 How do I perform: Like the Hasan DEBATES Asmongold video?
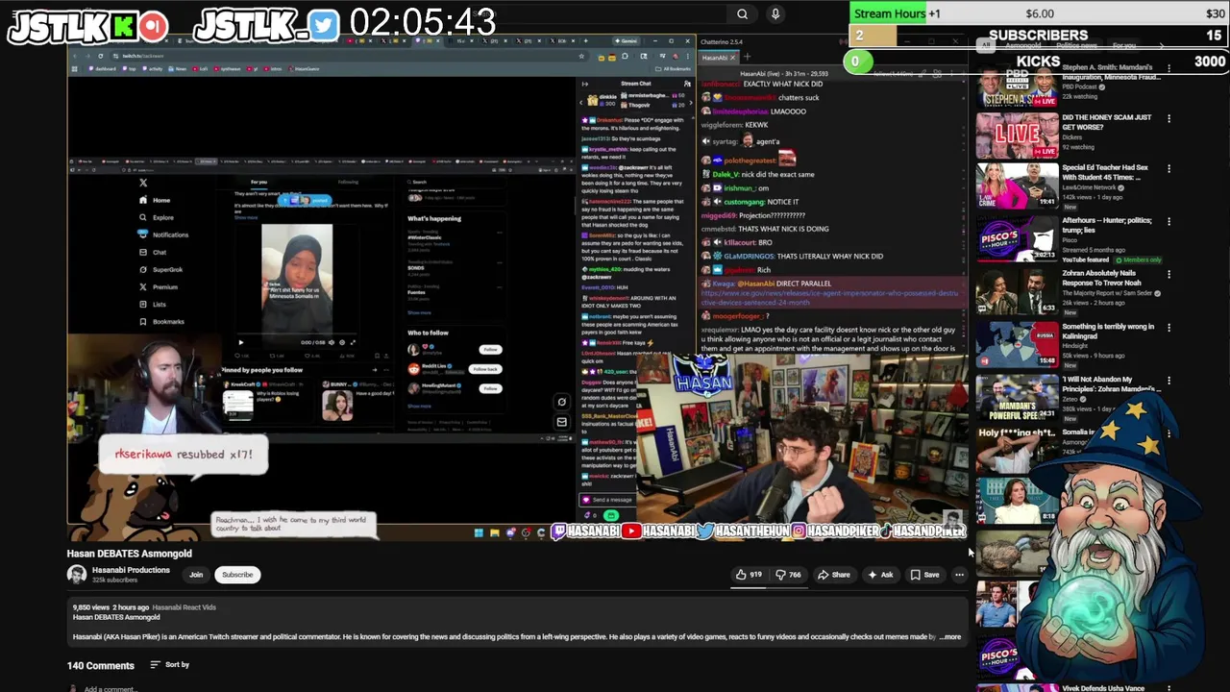(749, 575)
